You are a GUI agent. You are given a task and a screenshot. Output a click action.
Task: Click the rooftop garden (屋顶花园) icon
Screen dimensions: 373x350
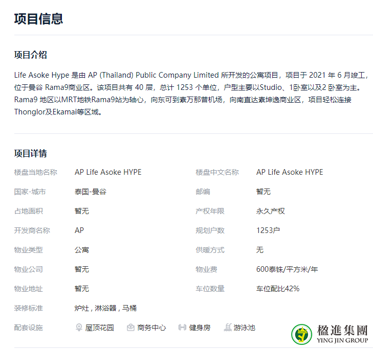79,328
